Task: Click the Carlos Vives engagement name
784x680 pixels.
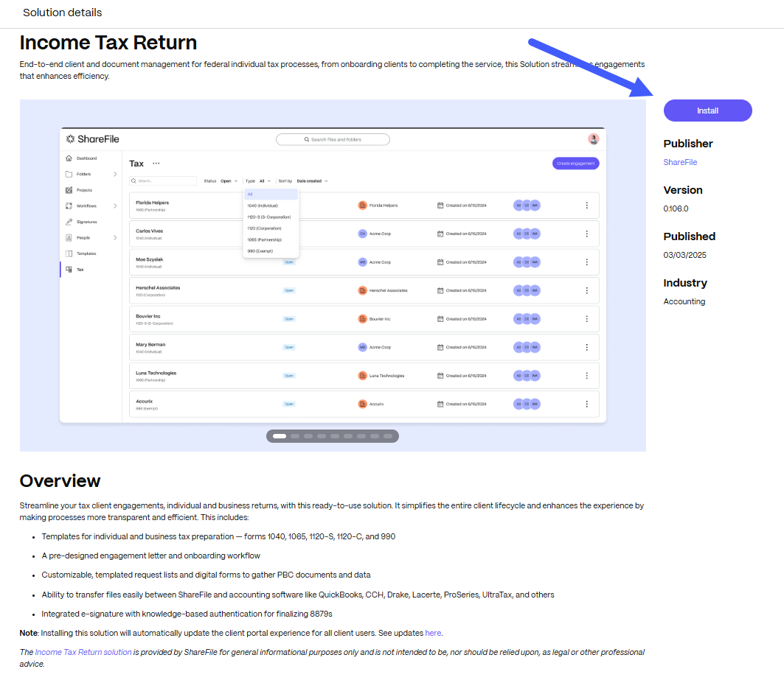Action: 149,231
